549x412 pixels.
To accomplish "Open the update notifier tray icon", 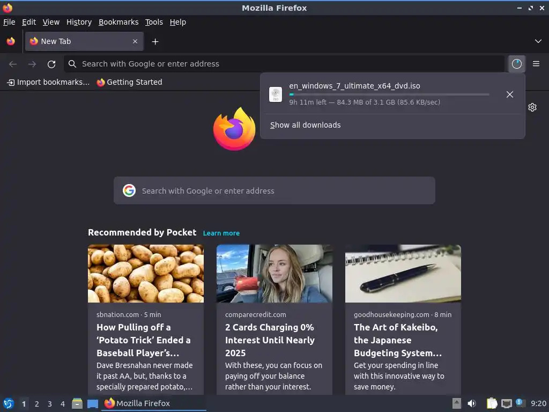I will pyautogui.click(x=520, y=403).
